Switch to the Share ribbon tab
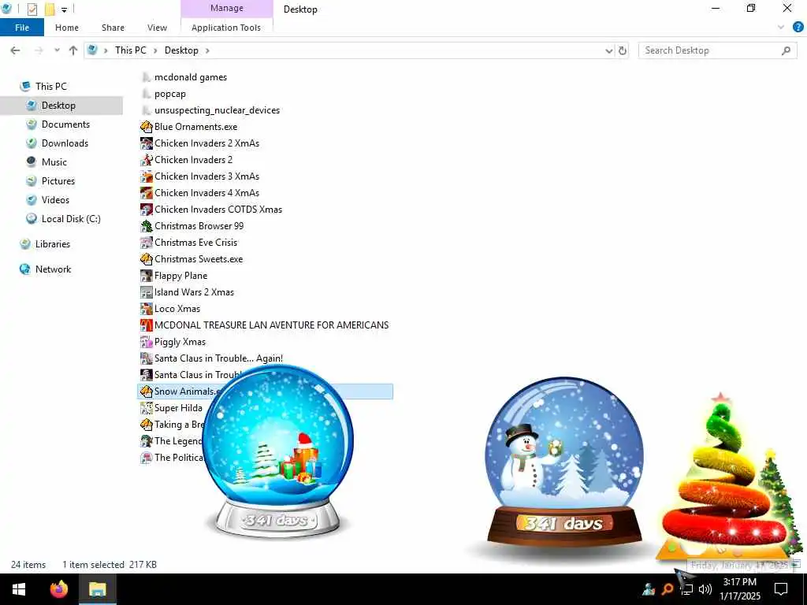 pos(113,28)
